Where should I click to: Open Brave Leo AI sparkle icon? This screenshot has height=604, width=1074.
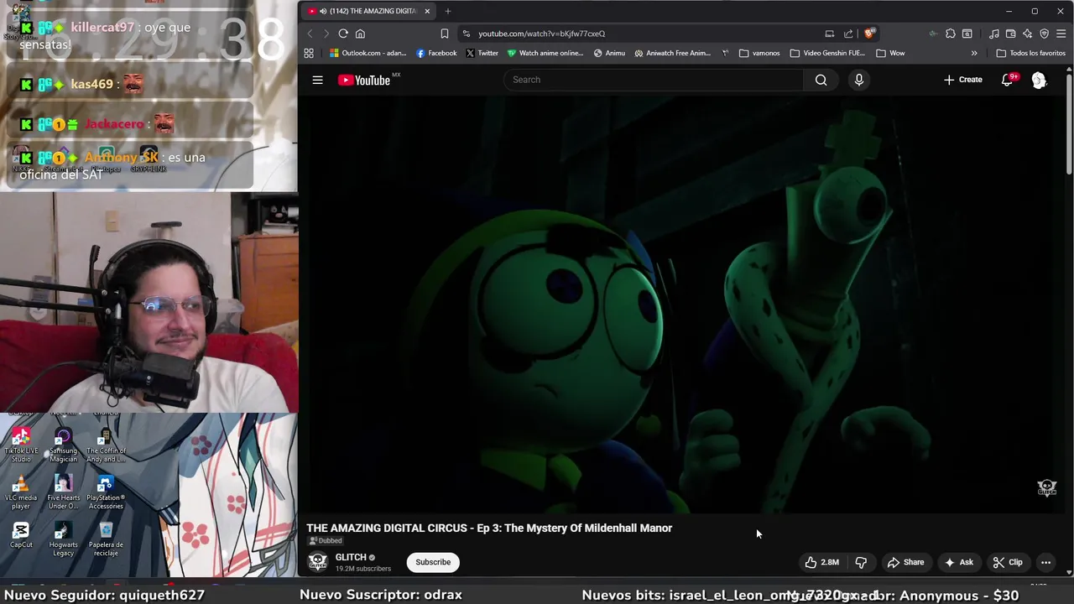[1027, 34]
